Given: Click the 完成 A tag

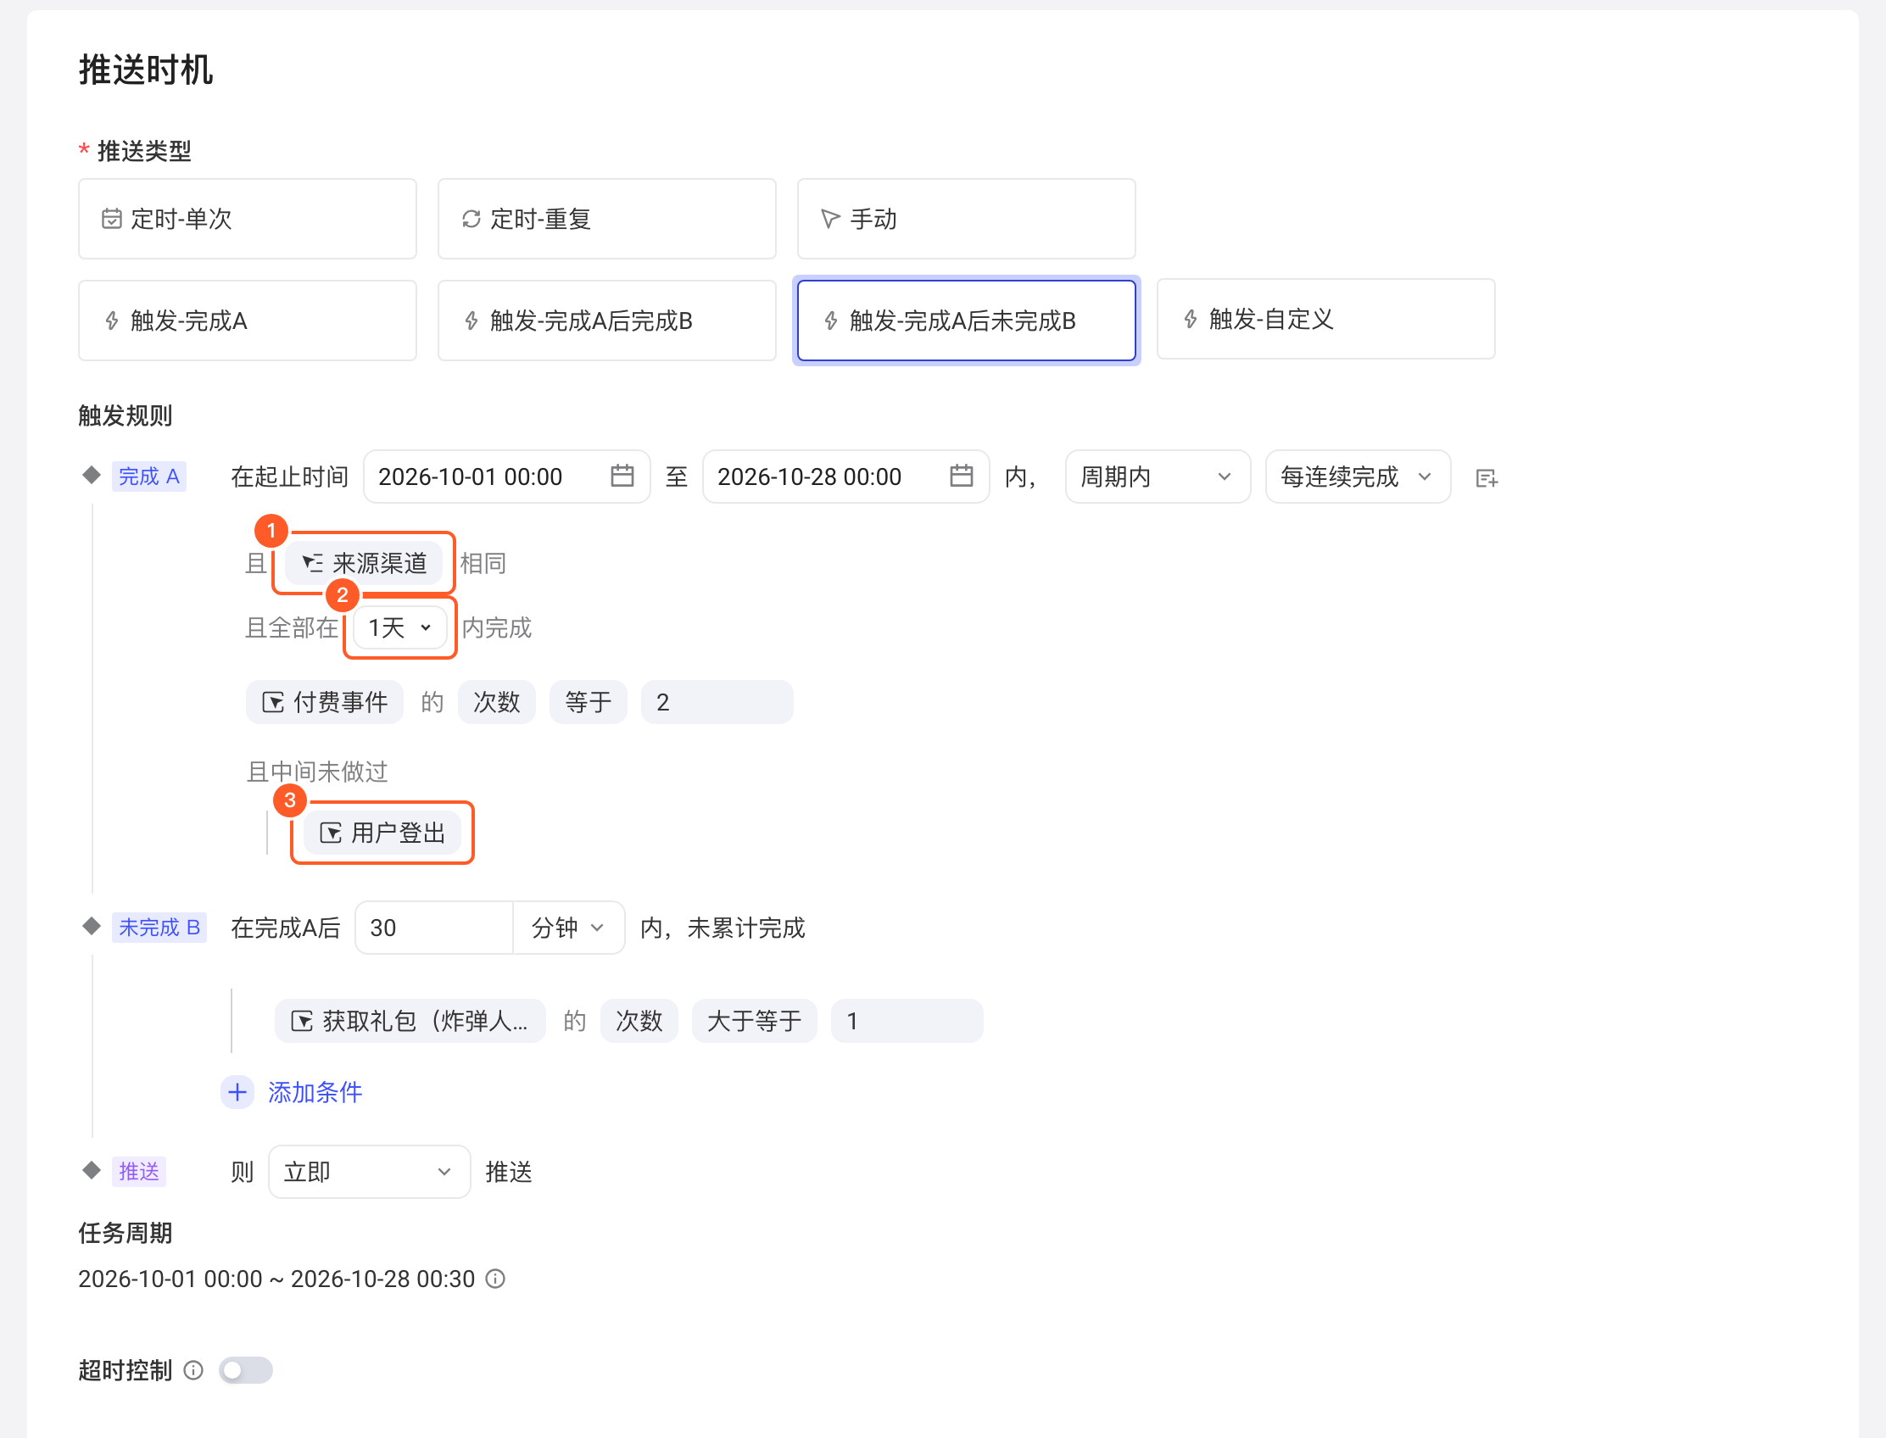Looking at the screenshot, I should (149, 476).
